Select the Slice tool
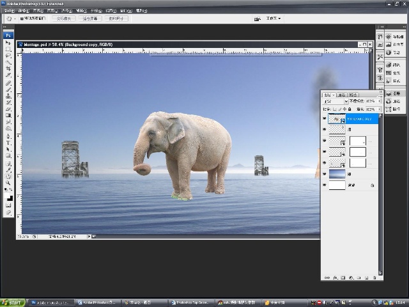The width and height of the screenshot is (409, 307). tap(8, 75)
